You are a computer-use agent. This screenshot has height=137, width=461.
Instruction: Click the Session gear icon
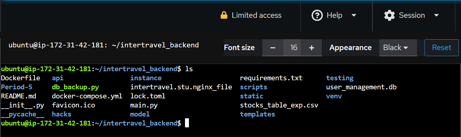pyautogui.click(x=390, y=15)
